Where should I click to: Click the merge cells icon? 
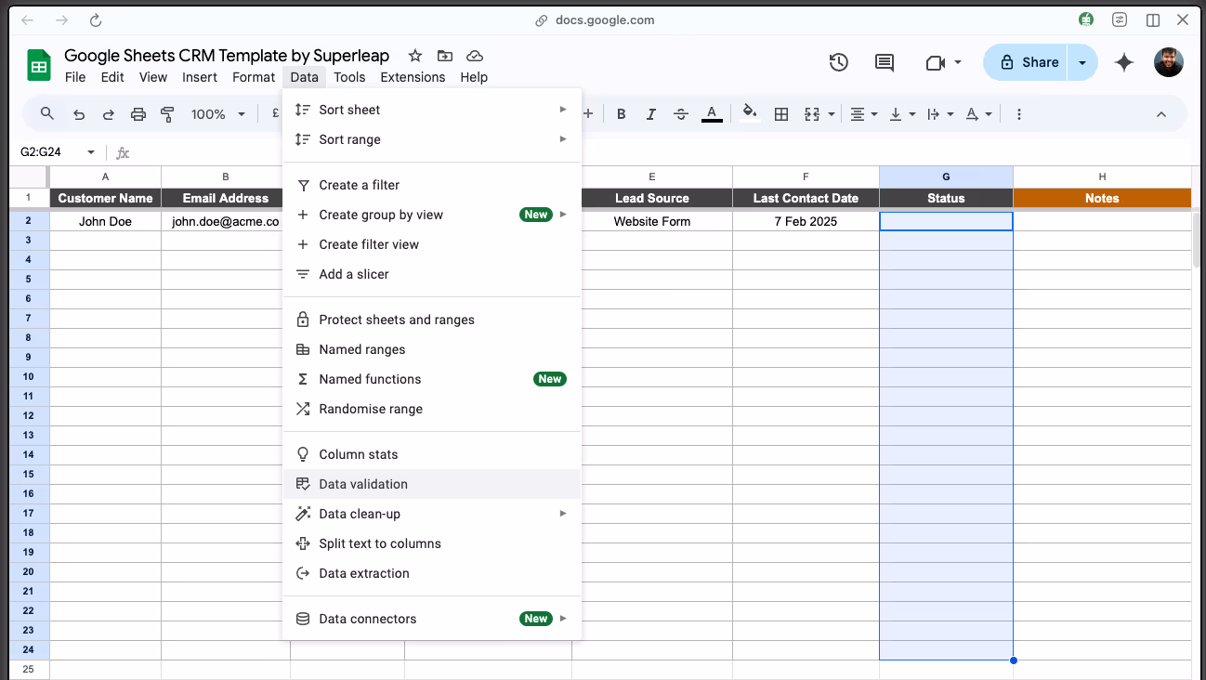point(811,114)
